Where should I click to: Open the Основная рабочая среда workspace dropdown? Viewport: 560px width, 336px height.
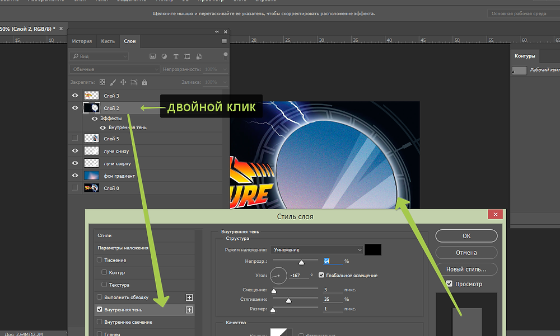(x=524, y=13)
